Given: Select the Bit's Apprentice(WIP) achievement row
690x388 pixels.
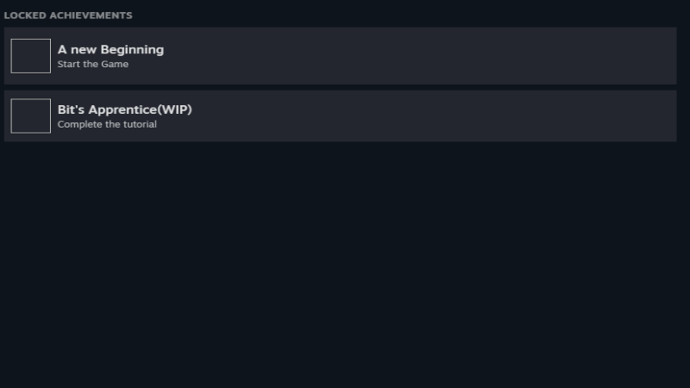Looking at the screenshot, I should click(x=340, y=116).
